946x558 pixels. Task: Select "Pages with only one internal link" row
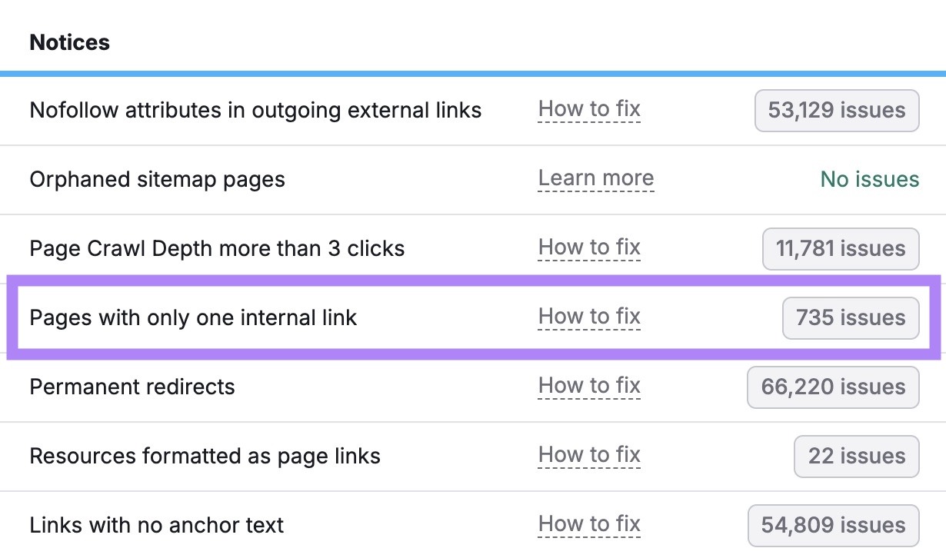192,317
